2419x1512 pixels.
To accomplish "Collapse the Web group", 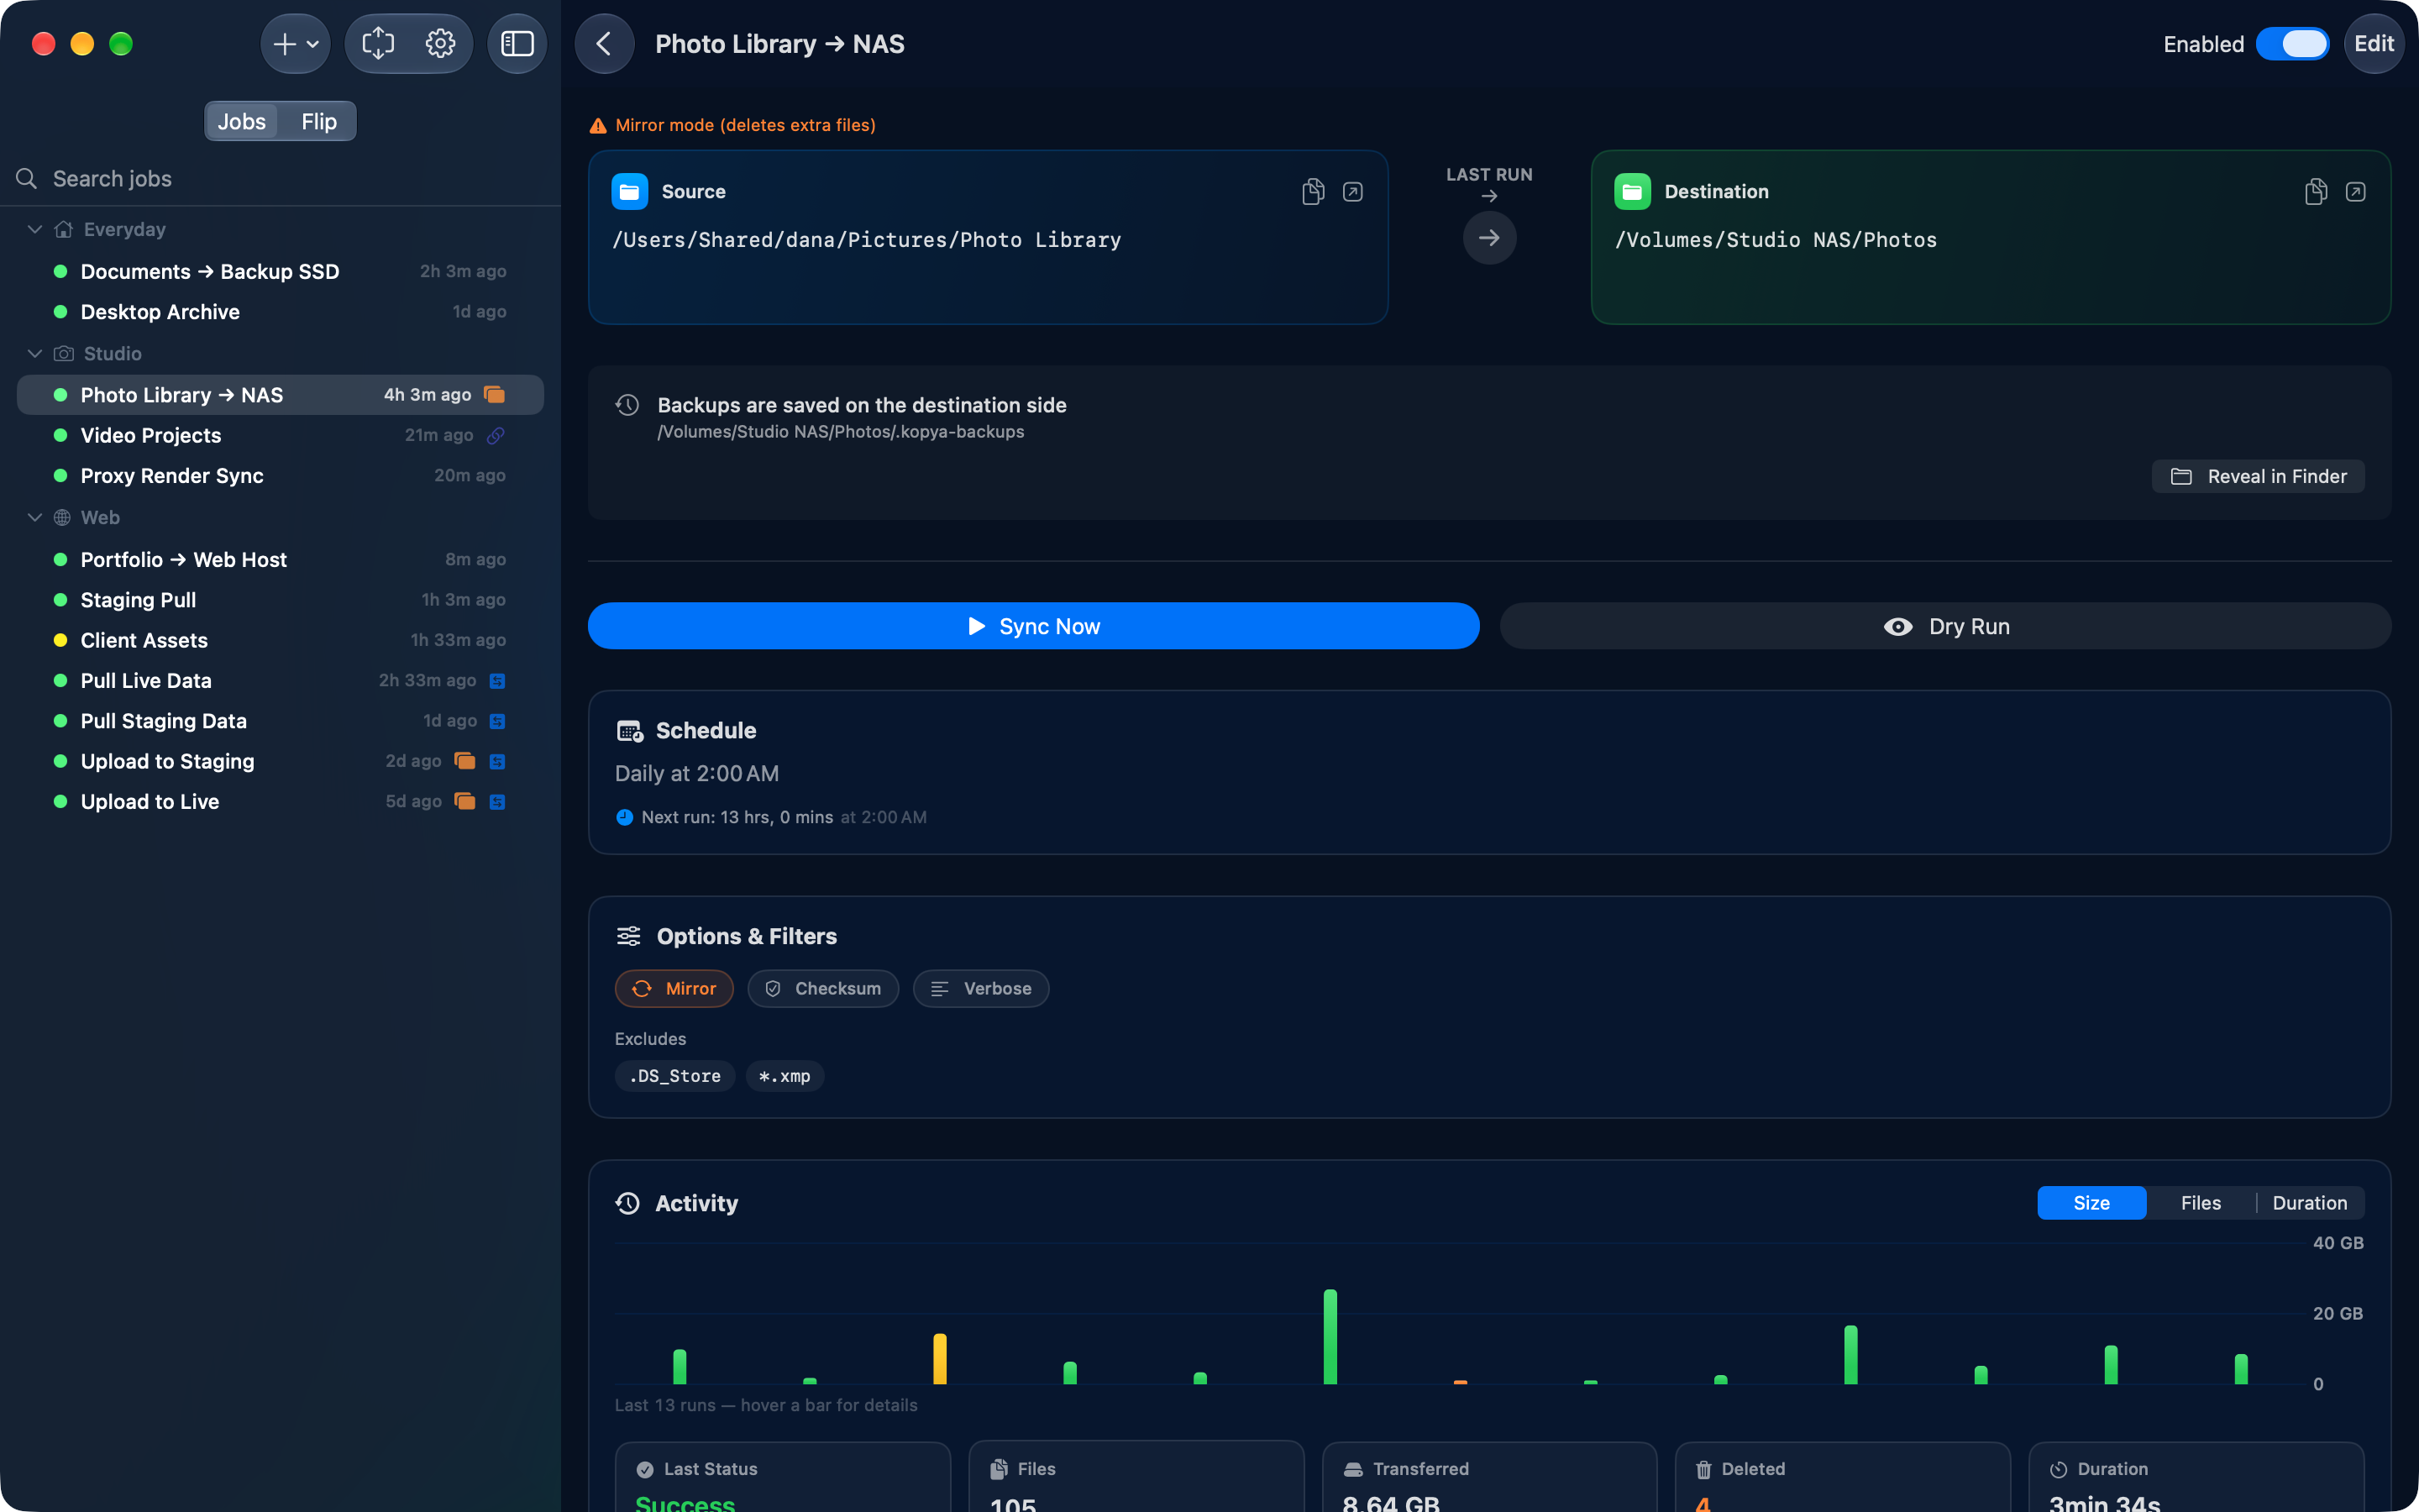I will (35, 517).
